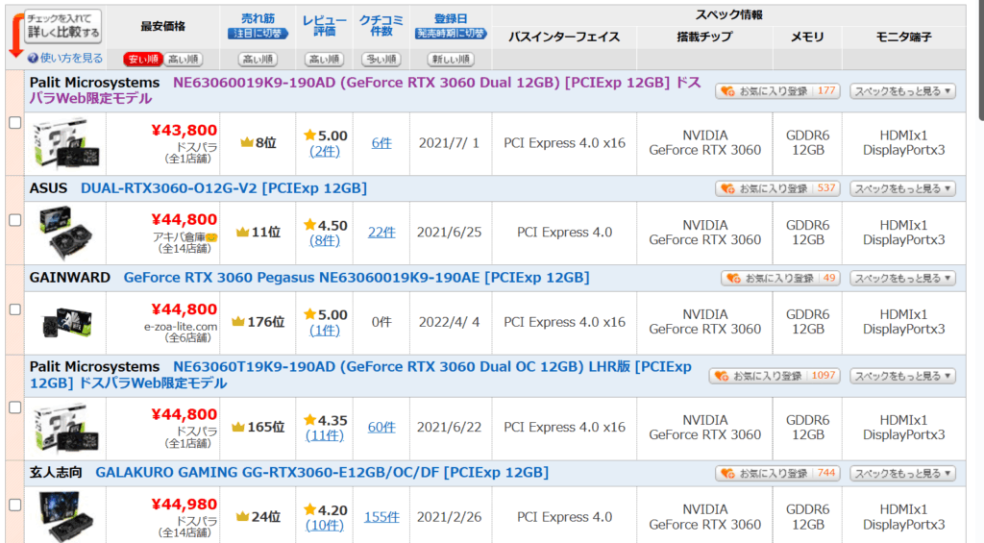Click the ¥44,980 price
The width and height of the screenshot is (984, 543).
(184, 505)
